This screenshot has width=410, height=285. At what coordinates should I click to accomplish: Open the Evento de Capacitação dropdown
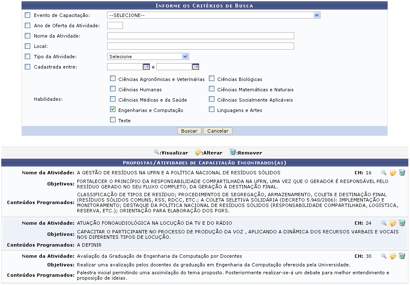coord(213,15)
